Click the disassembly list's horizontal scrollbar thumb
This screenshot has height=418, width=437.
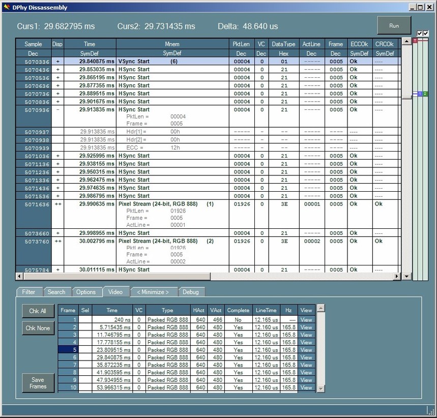tap(117, 277)
